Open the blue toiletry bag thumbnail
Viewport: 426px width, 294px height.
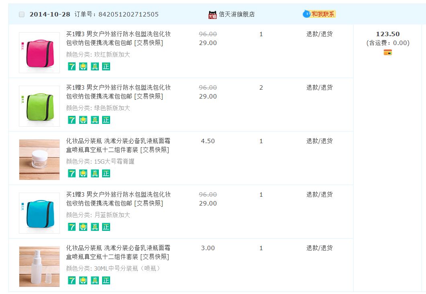(x=39, y=213)
